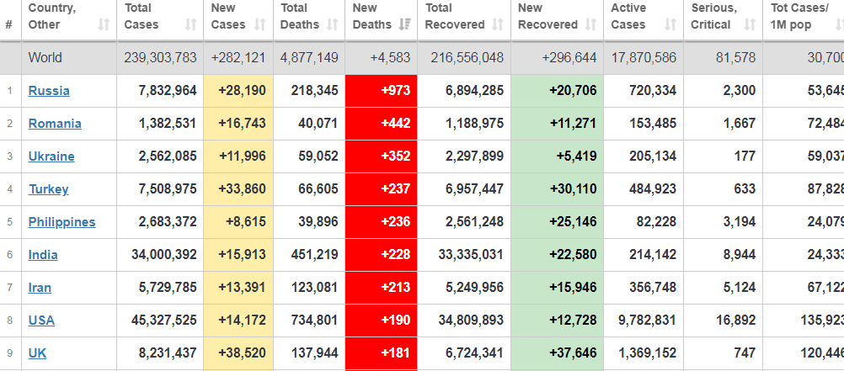Sort by Total Cases arrows icon
This screenshot has height=371, width=844.
(190, 24)
